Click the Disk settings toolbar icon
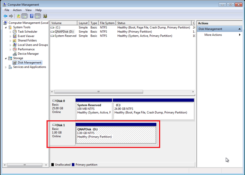This screenshot has width=245, height=175. (45, 16)
